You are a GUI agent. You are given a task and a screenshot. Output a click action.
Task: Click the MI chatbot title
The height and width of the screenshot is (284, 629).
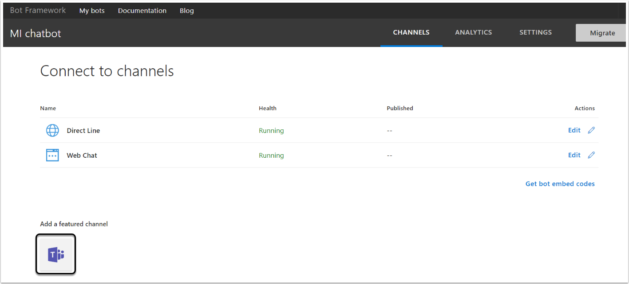(x=36, y=33)
